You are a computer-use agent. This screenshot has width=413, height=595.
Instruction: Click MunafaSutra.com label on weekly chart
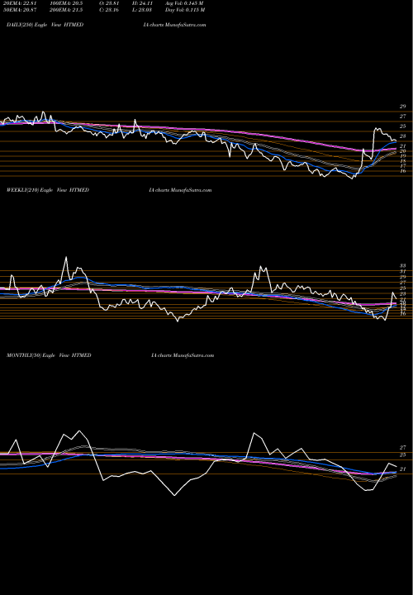point(191,190)
